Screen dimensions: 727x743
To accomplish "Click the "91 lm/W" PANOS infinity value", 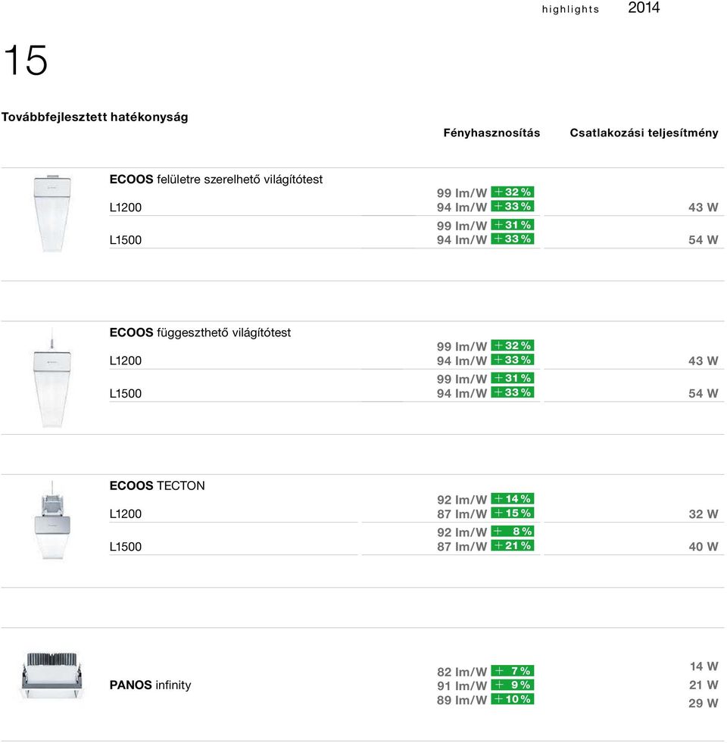I will click(x=462, y=686).
